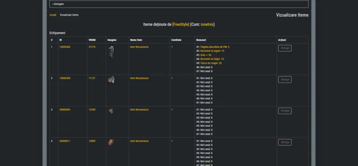
Task: Click bonus Rezistent la fulger: 10
Action: 212,59
